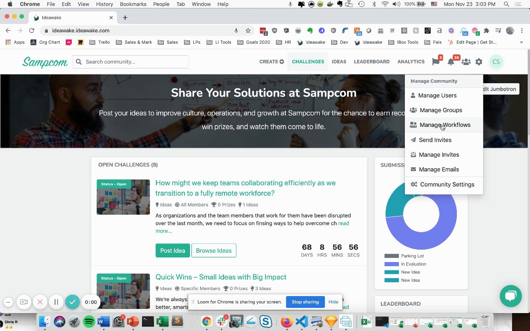Expand the LI Tools bookmark folder

point(219,42)
